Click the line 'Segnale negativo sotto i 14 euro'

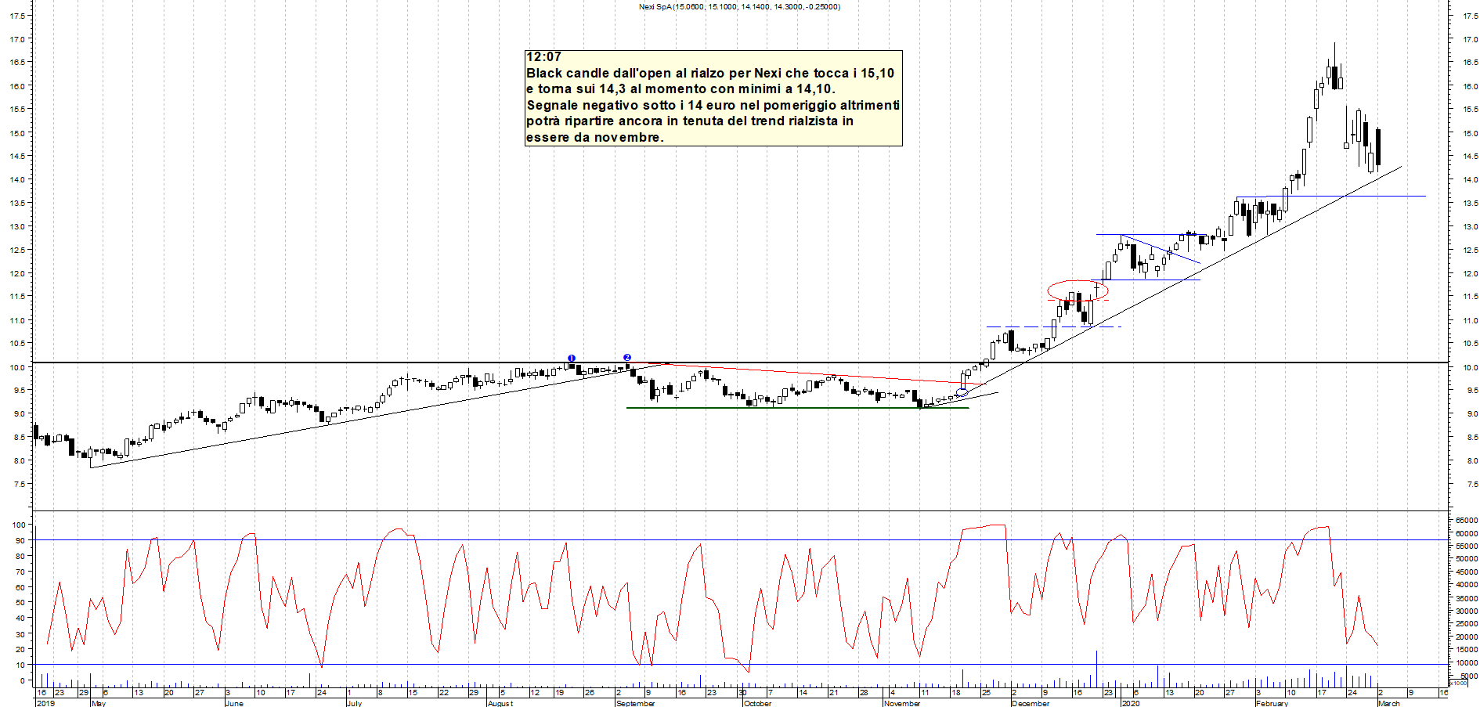coord(713,106)
